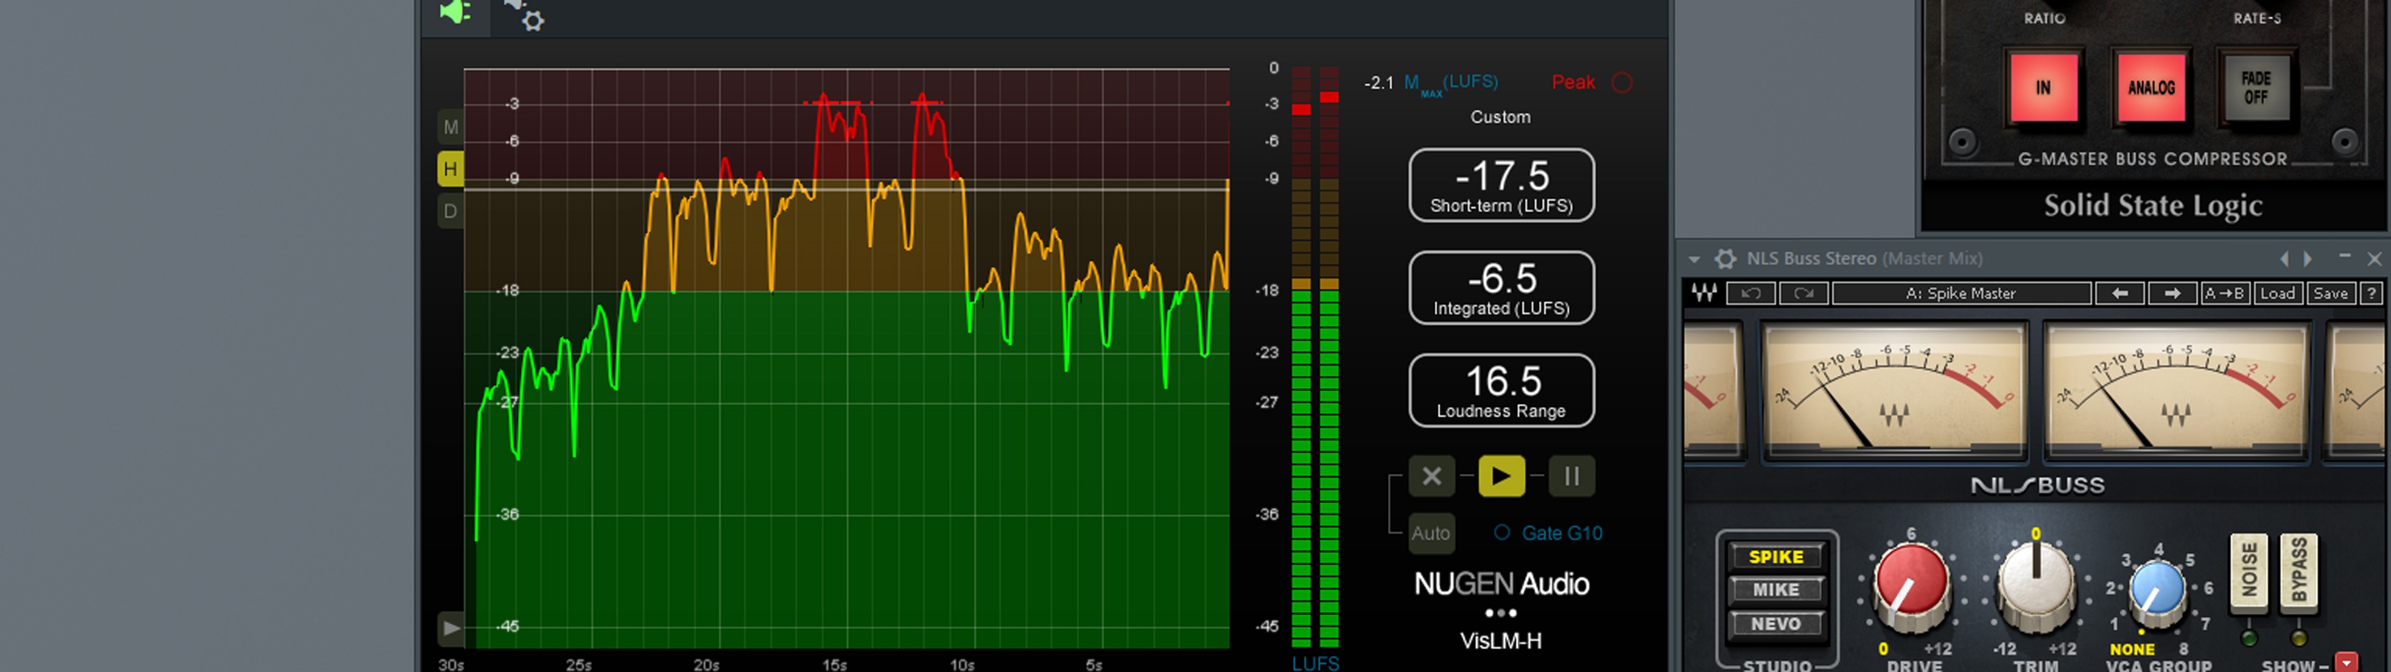Click the Load button
Image resolution: width=2391 pixels, height=672 pixels.
[x=2277, y=293]
